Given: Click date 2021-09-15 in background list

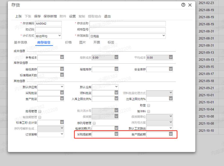Looking at the screenshot, I should [206, 67].
